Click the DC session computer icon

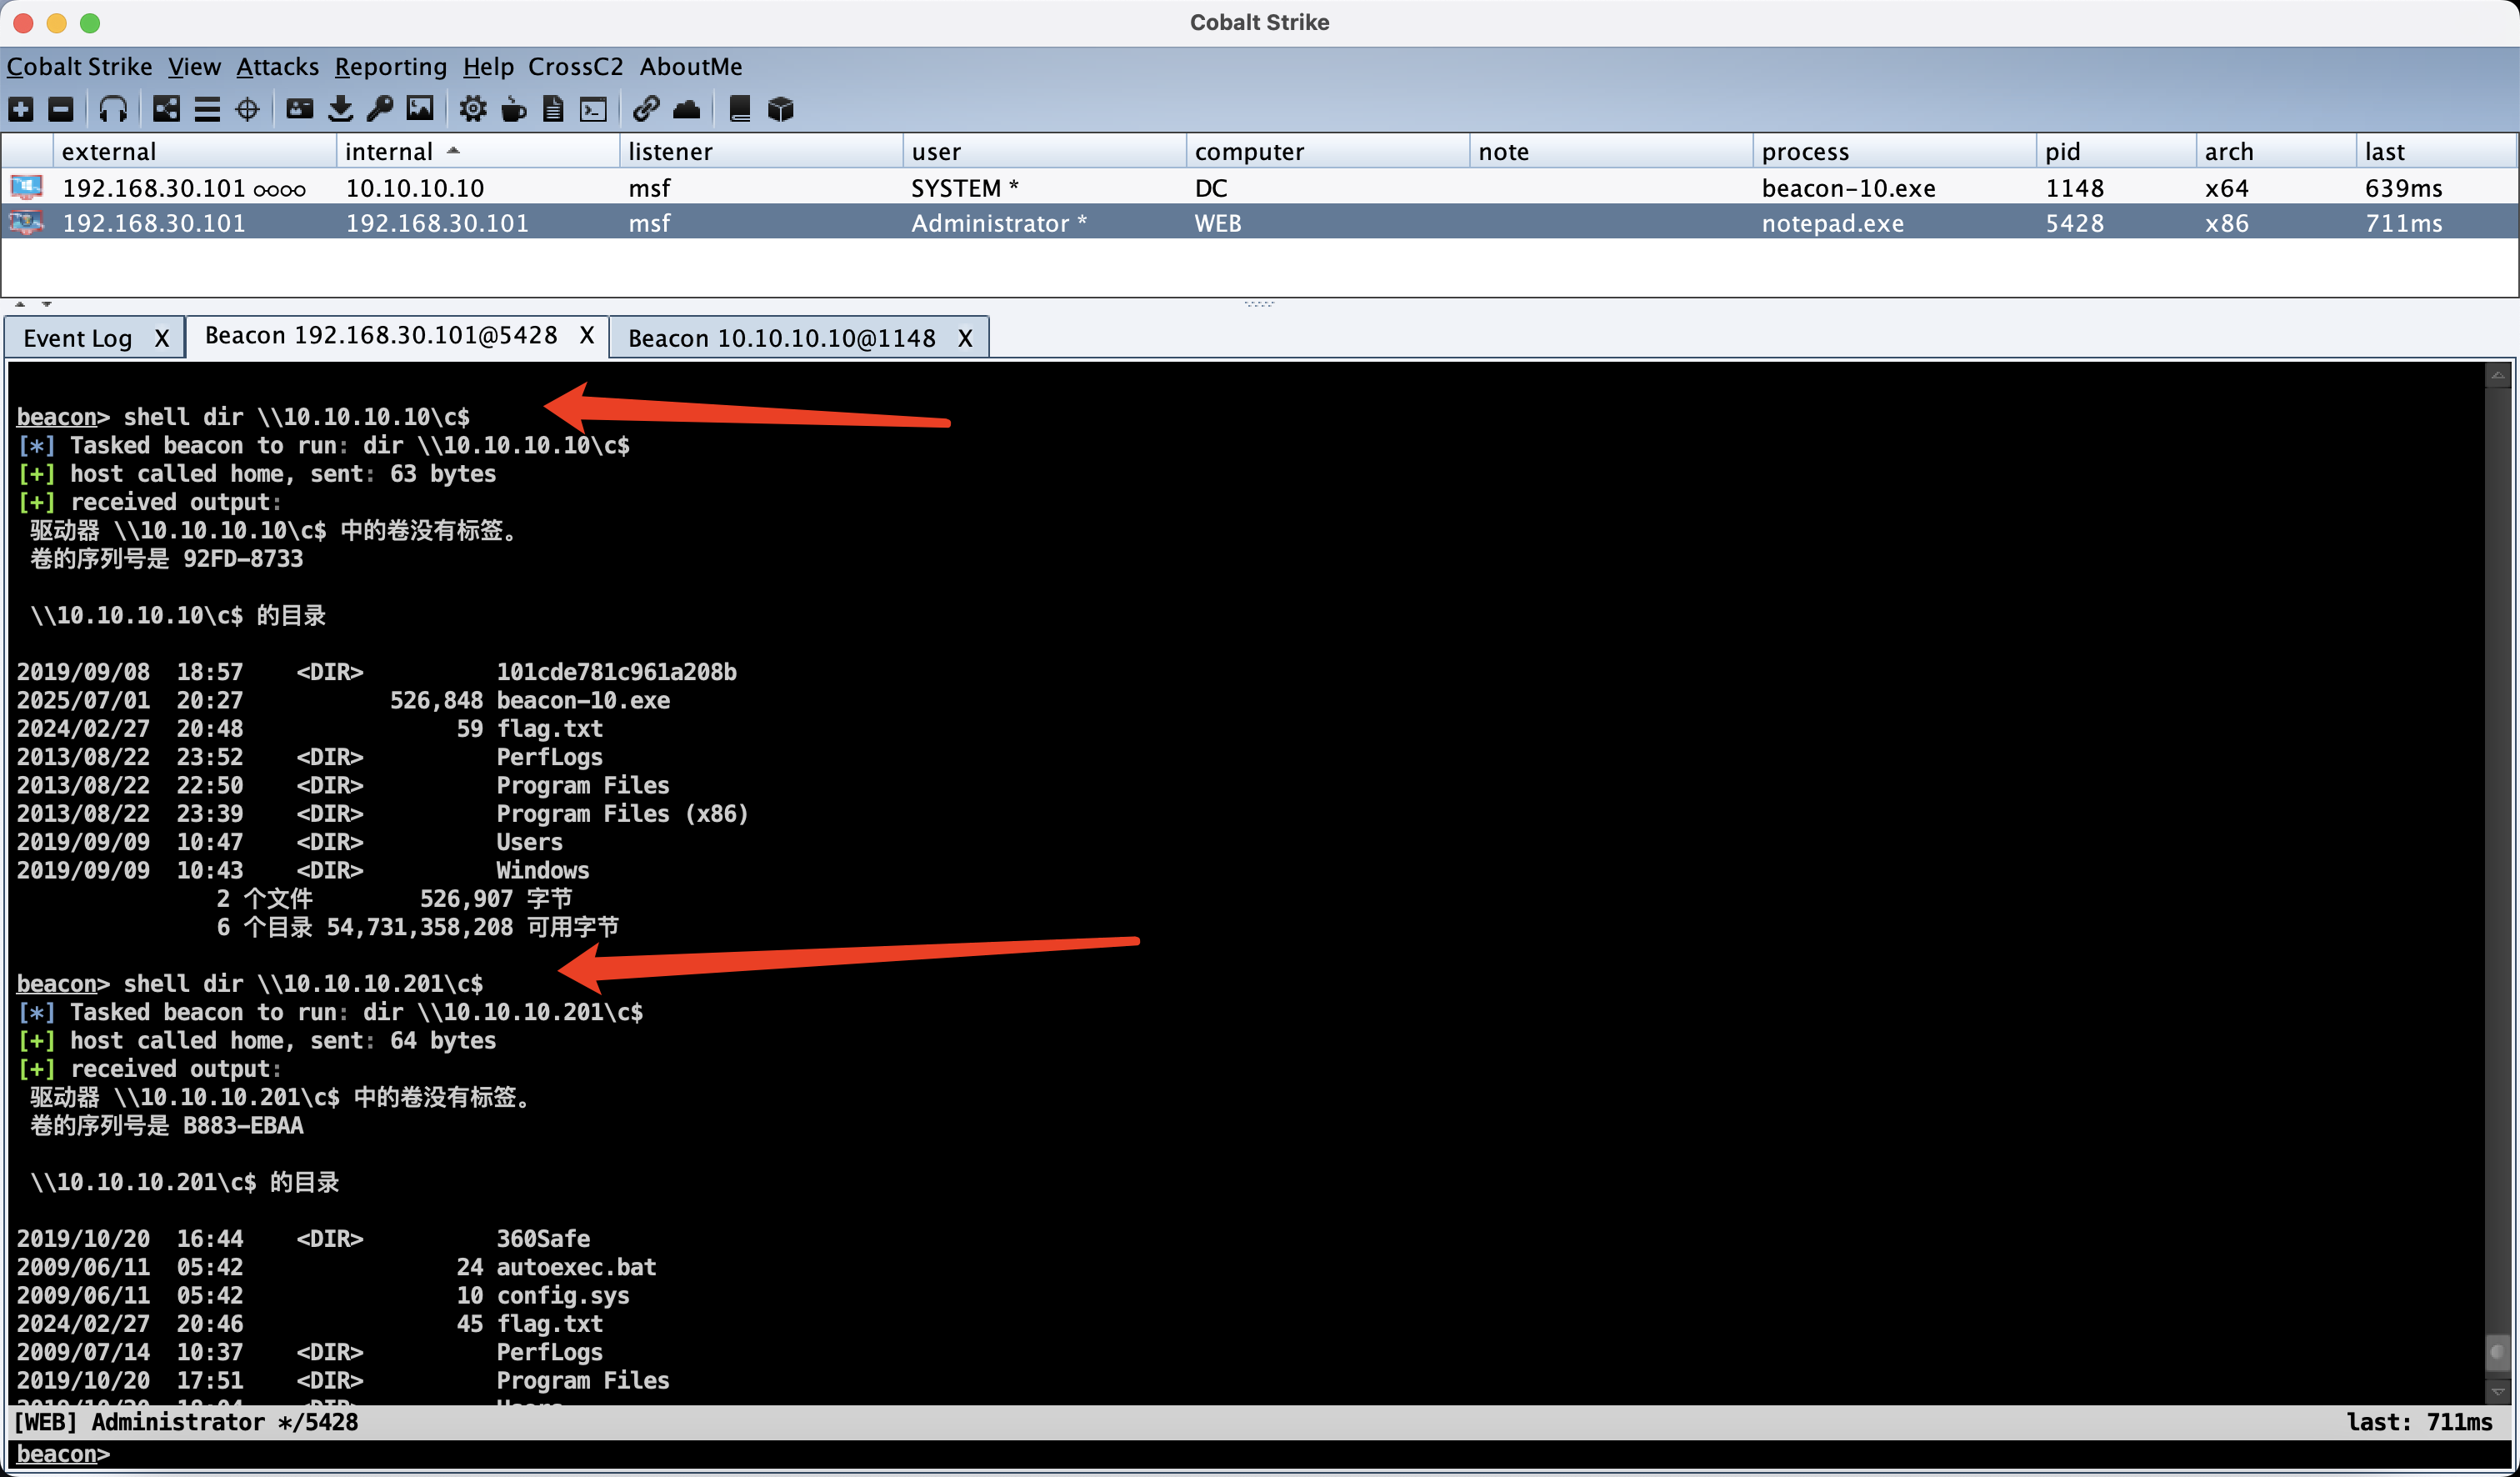[x=27, y=187]
